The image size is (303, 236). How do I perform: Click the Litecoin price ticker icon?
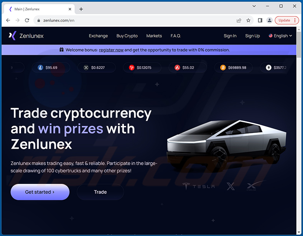40,67
